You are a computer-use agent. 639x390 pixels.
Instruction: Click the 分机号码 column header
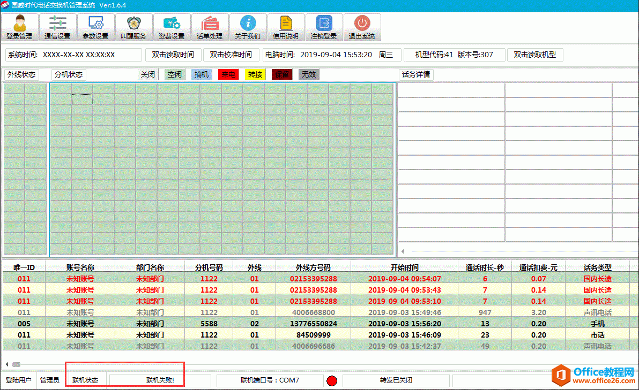click(209, 267)
